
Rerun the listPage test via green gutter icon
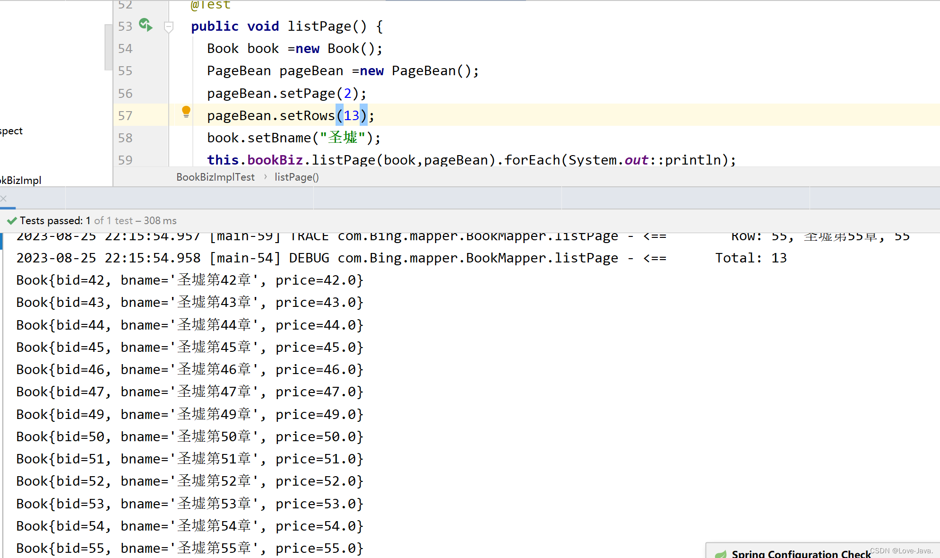click(145, 26)
